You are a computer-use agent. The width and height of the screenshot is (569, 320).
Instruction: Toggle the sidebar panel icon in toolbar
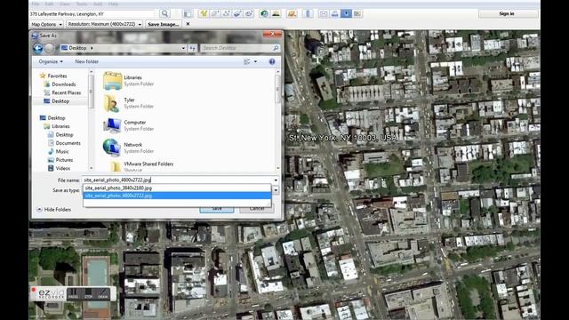[x=188, y=14]
